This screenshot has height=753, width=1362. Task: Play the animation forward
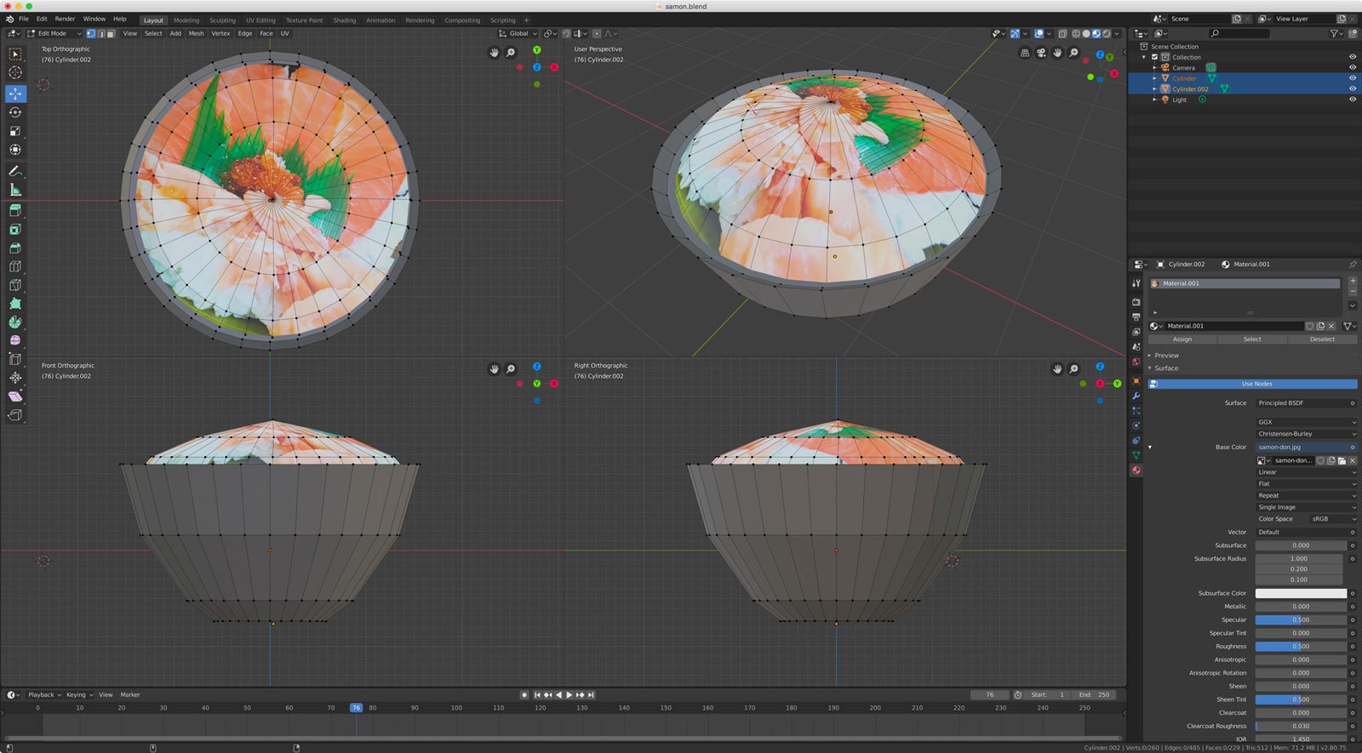[x=569, y=695]
